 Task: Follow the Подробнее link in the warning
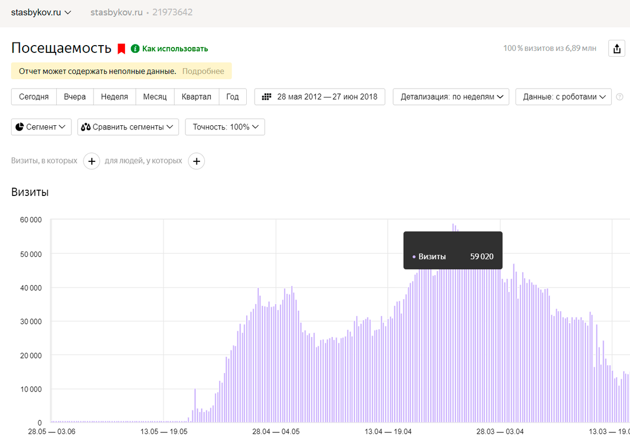[203, 71]
